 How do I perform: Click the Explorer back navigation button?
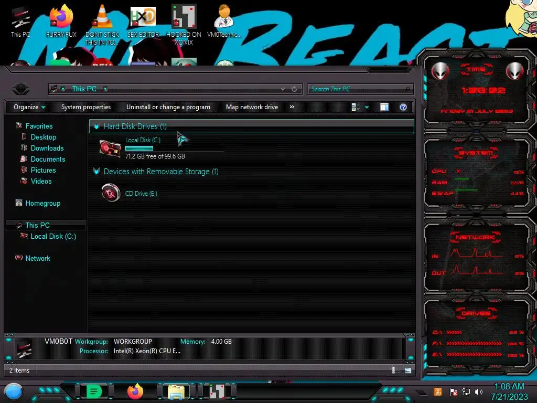point(21,89)
